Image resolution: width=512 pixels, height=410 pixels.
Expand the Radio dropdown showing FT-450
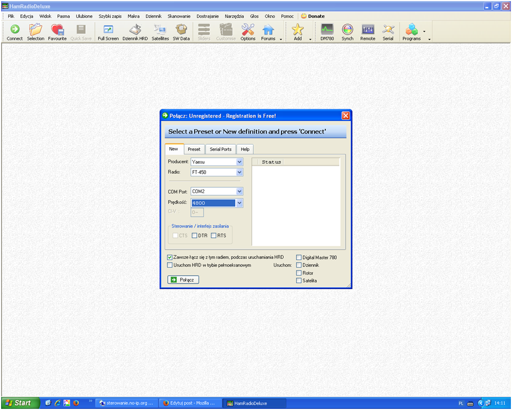click(x=240, y=172)
